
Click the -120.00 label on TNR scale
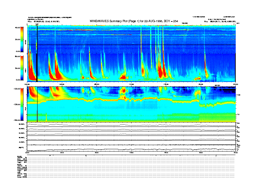pyautogui.click(x=17, y=89)
